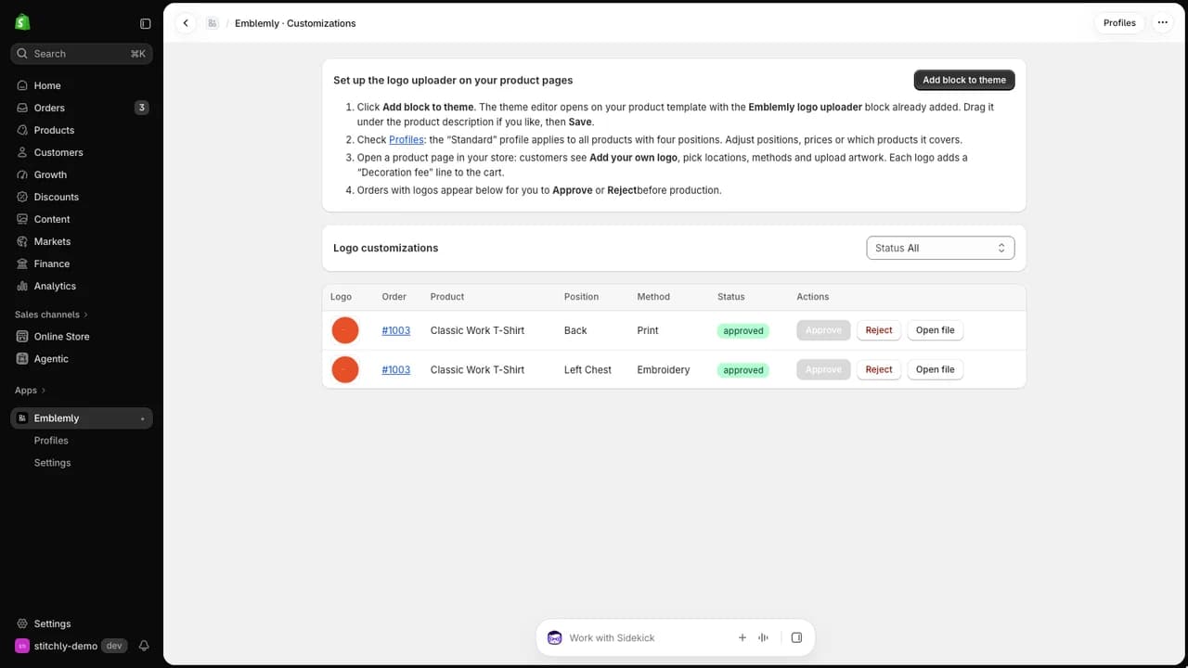Click Add block to theme button

[964, 80]
